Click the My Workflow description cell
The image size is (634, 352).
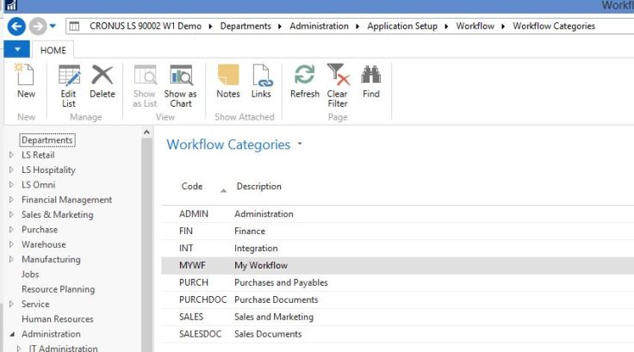pos(261,266)
